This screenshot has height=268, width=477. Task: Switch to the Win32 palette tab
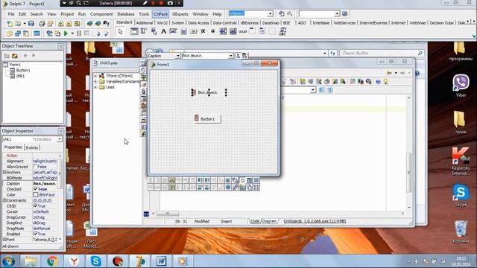pos(162,23)
